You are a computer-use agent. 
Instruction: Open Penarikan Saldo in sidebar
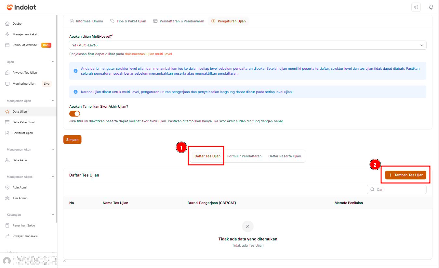click(29, 225)
